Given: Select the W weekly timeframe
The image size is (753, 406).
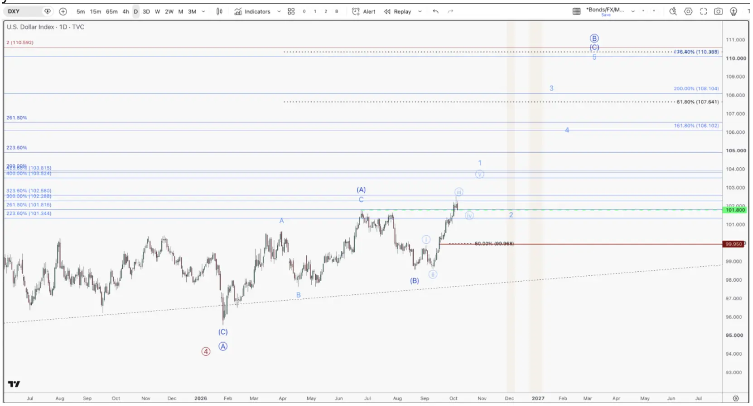Looking at the screenshot, I should pyautogui.click(x=157, y=12).
